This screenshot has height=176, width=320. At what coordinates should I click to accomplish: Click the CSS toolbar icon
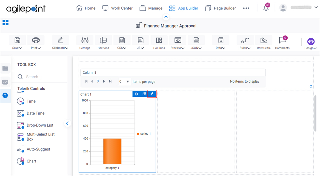click(x=122, y=40)
